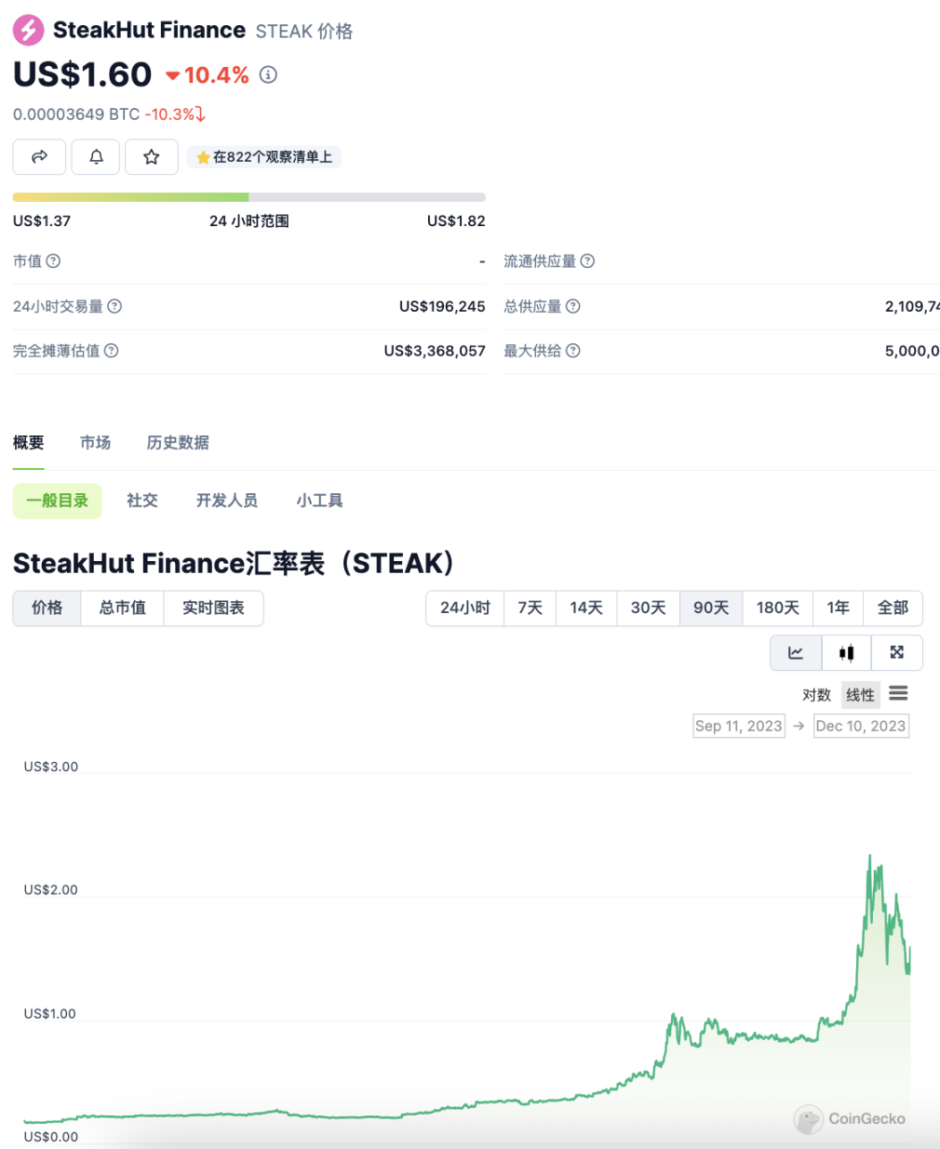Open start date Sep 11, 2023 picker
Image resolution: width=940 pixels, height=1149 pixels.
coord(739,726)
